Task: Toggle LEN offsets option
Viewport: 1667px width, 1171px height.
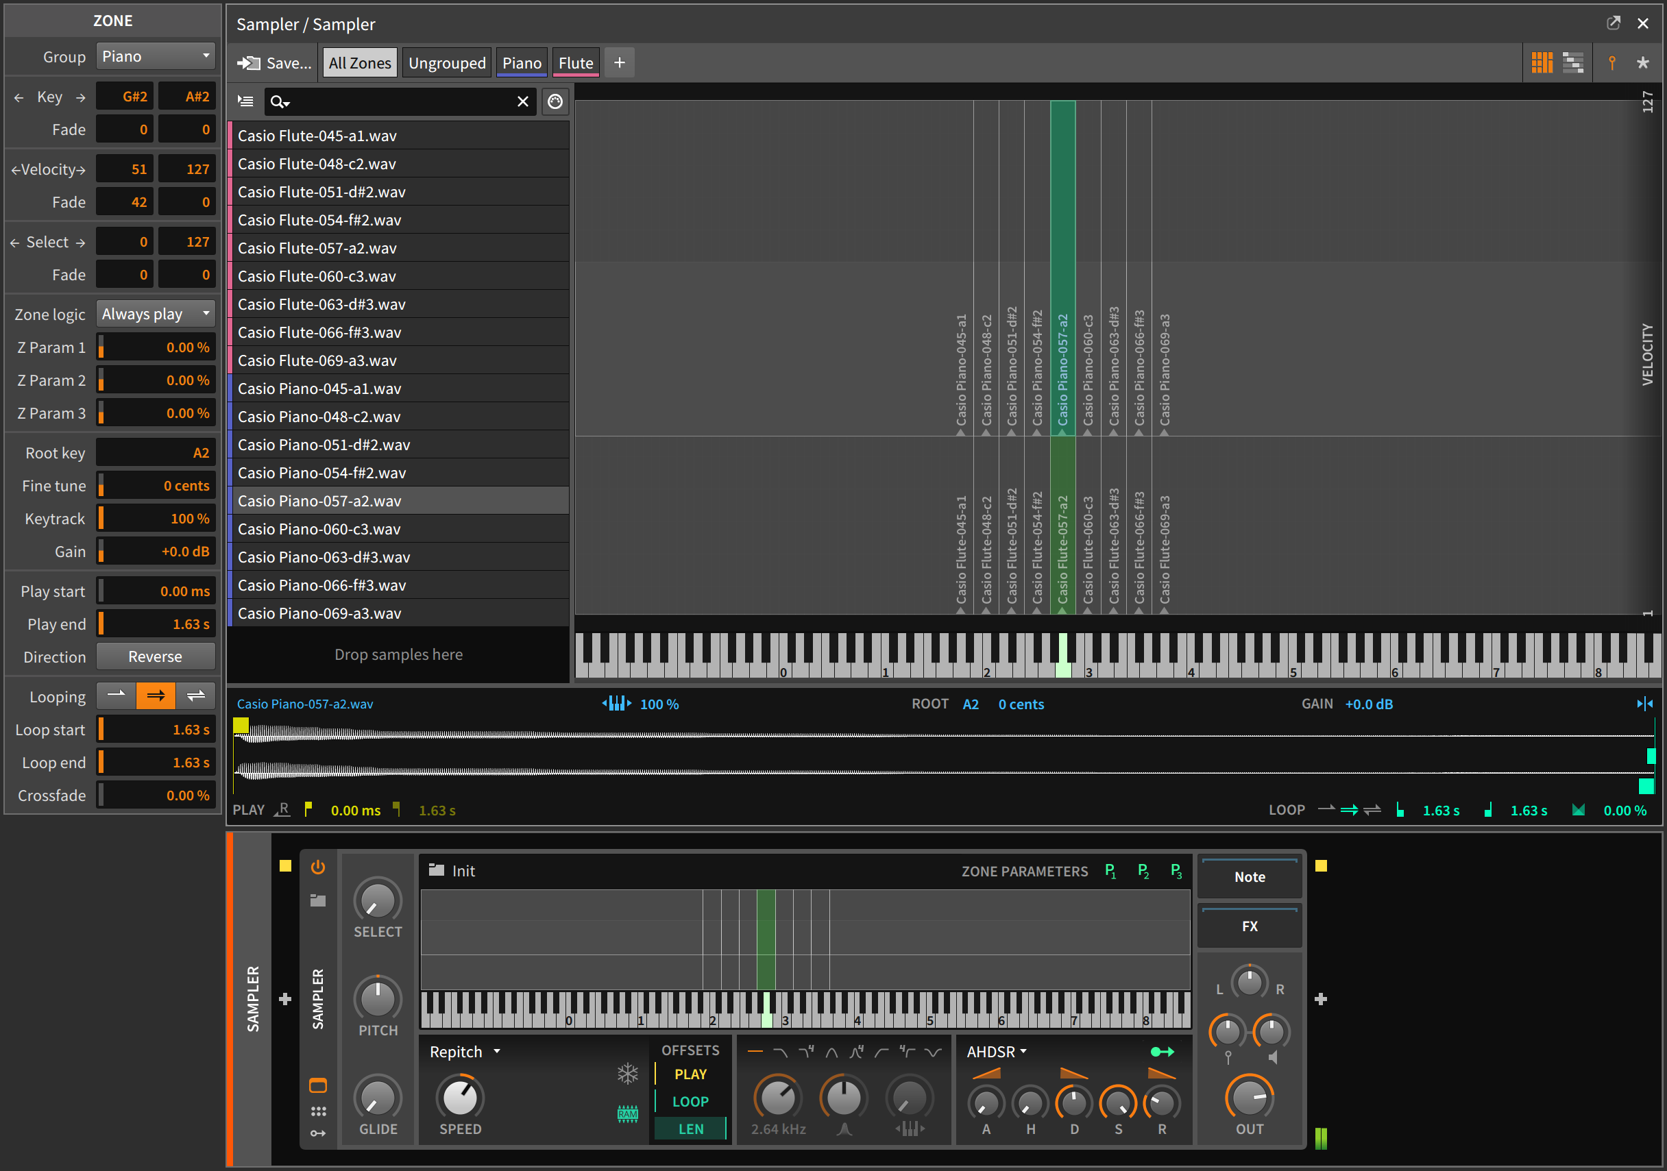Action: (x=690, y=1129)
